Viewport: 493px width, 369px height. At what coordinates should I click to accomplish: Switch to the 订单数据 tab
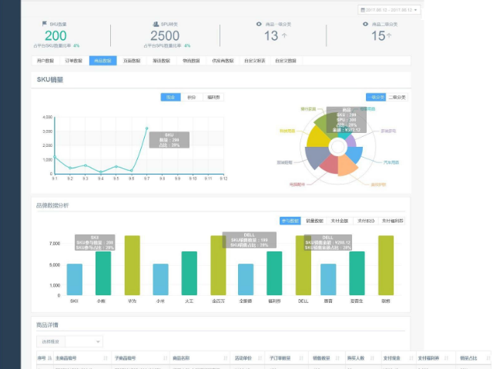pyautogui.click(x=75, y=60)
